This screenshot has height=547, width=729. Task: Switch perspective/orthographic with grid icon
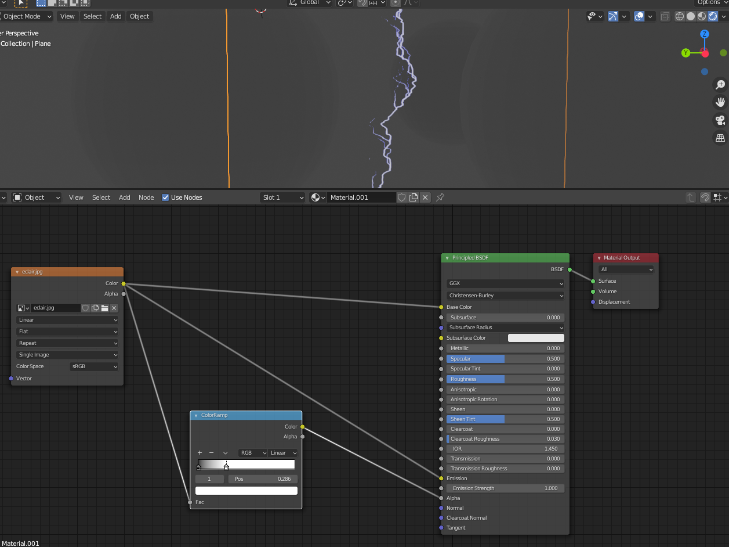[x=720, y=138]
